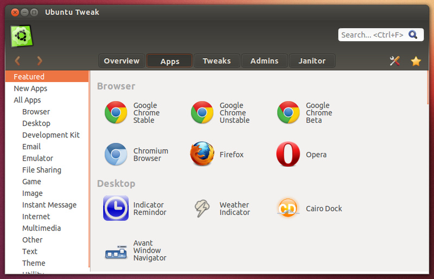Click the Google Chrome Stable label
434x279 pixels.
(x=146, y=112)
